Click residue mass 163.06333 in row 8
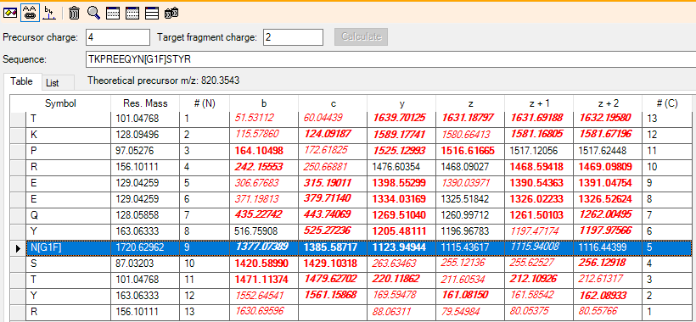This screenshot has width=696, height=322. coord(145,231)
